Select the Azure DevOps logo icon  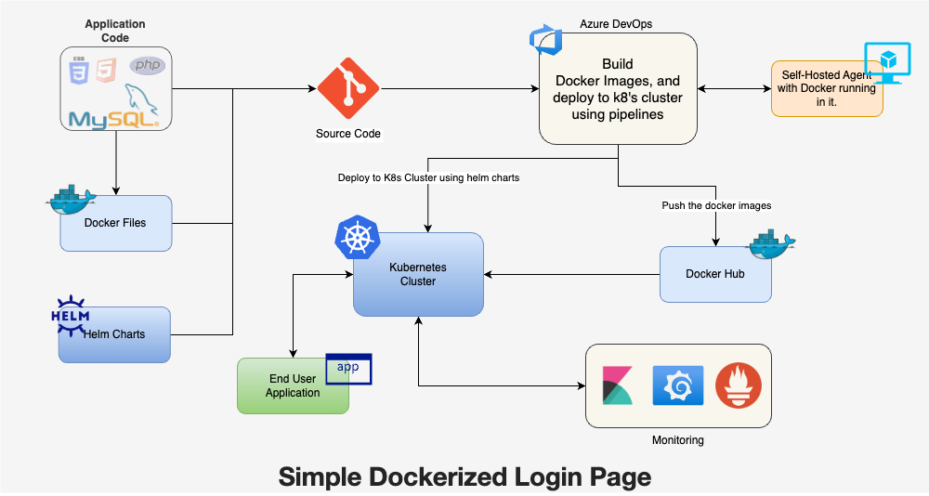point(545,40)
